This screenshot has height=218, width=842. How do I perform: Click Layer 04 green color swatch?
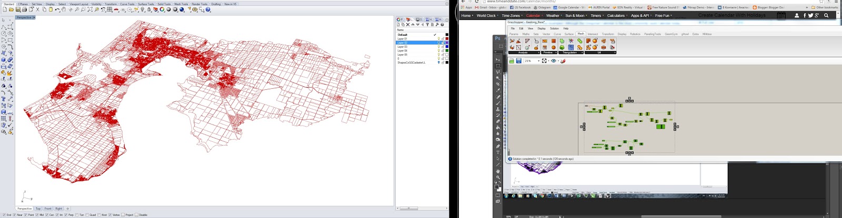coord(447,50)
